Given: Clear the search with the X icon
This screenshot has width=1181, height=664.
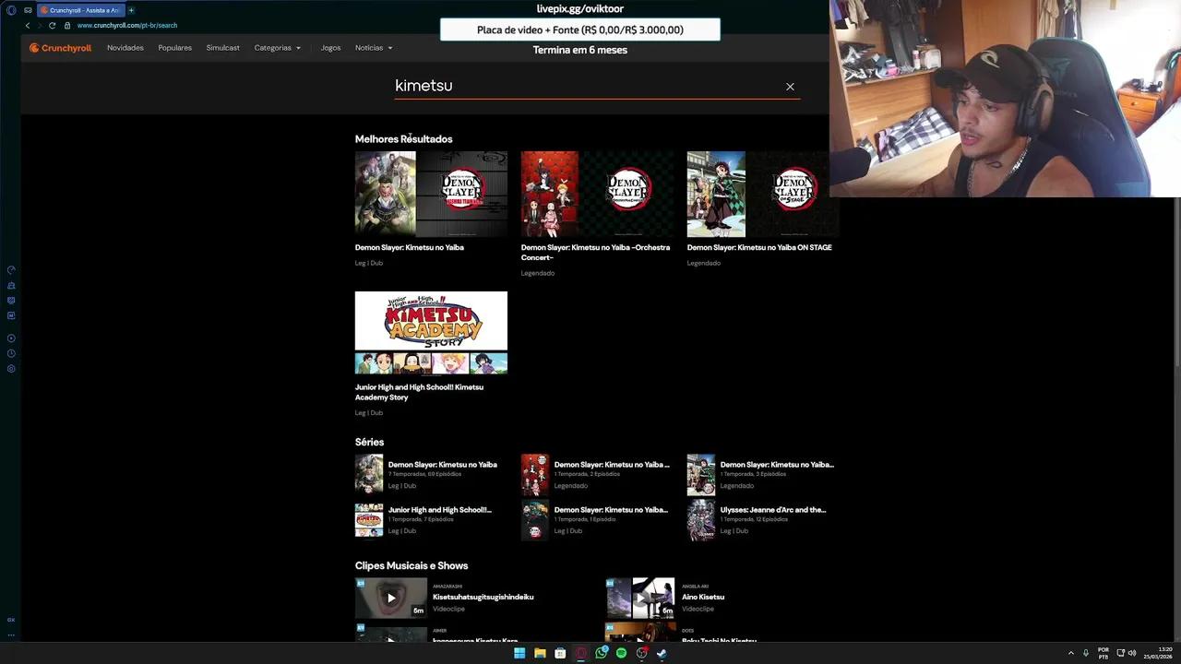Looking at the screenshot, I should (790, 87).
